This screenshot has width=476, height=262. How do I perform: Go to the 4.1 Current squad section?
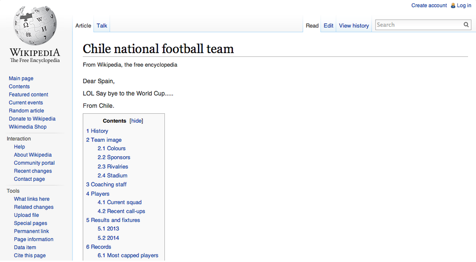pyautogui.click(x=119, y=202)
